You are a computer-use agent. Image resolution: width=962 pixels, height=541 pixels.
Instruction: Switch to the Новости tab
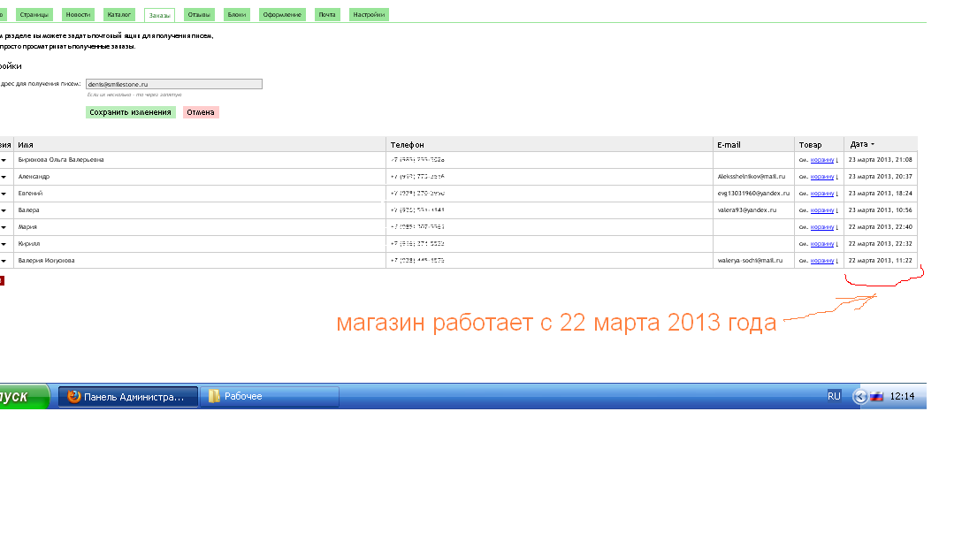[78, 15]
